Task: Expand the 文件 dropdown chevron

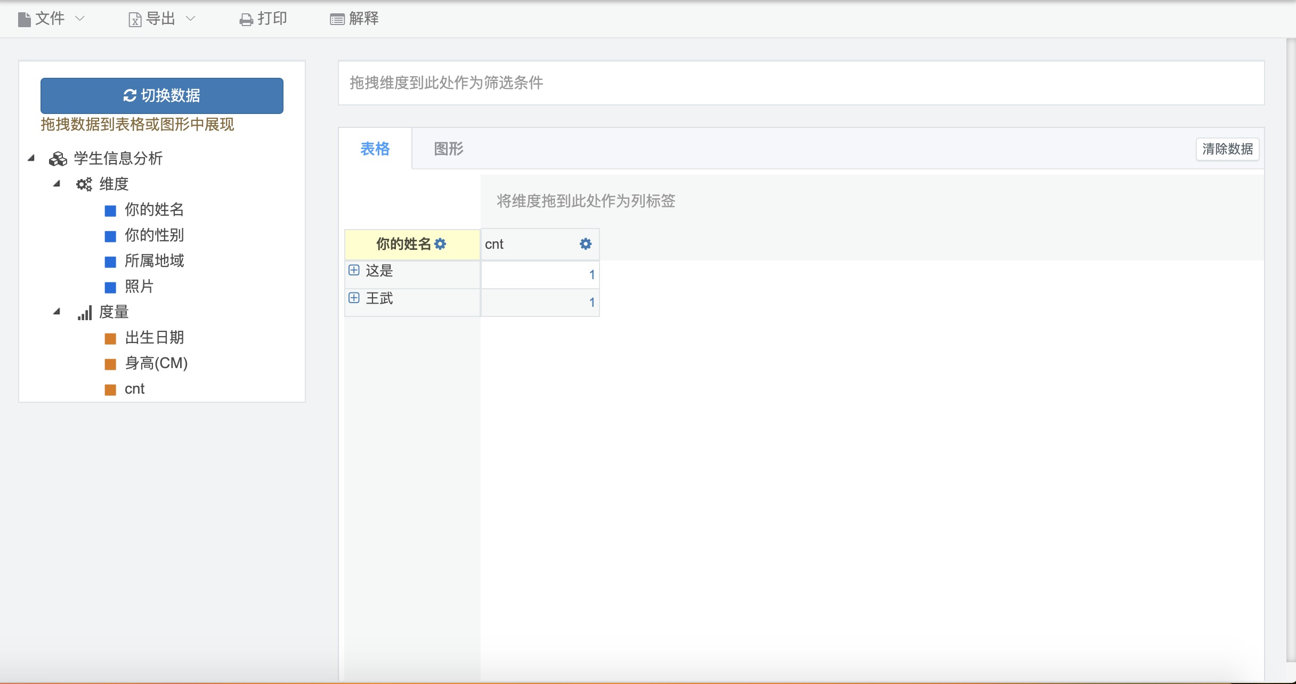Action: (80, 19)
